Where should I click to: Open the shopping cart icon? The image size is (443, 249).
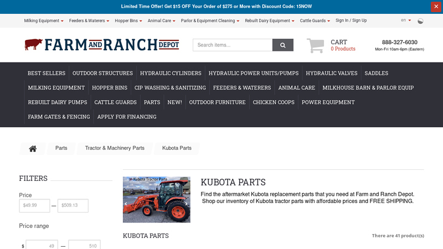[315, 45]
